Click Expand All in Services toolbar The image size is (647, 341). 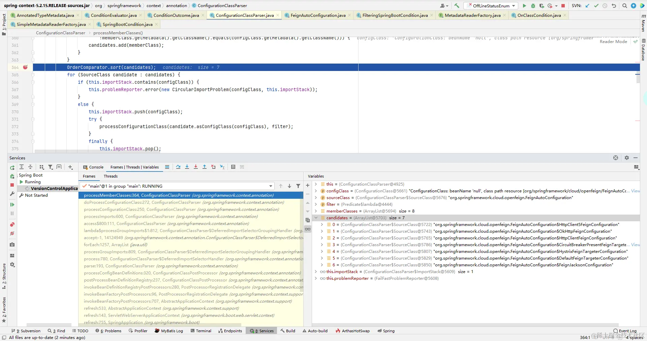(x=22, y=167)
